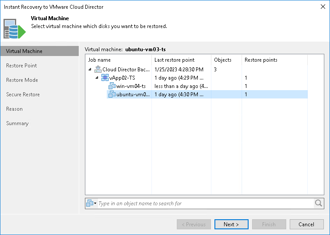Click the ubuntu-vm03-ts heading label

[x=145, y=49]
